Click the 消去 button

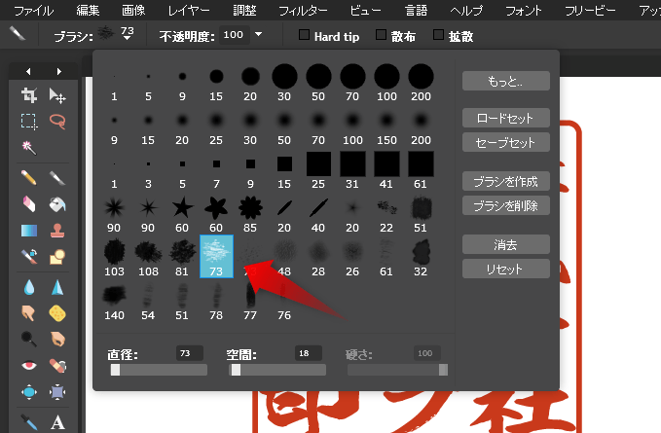(x=506, y=244)
